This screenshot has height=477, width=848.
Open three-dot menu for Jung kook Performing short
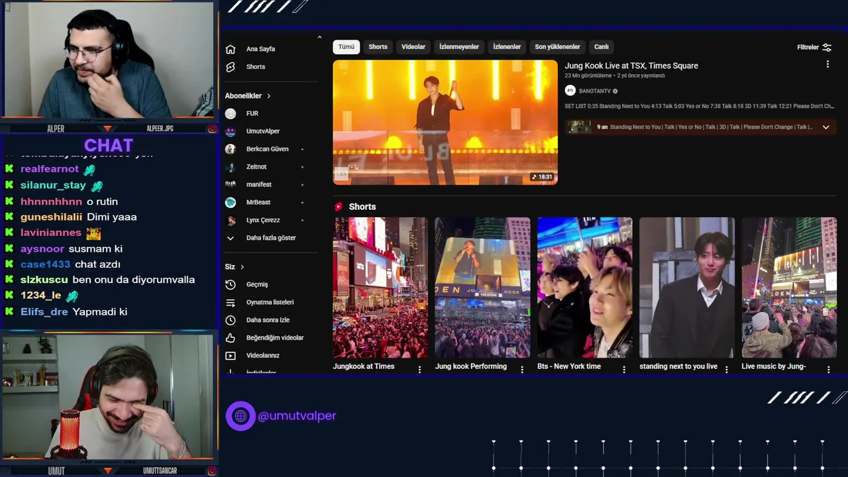(522, 370)
